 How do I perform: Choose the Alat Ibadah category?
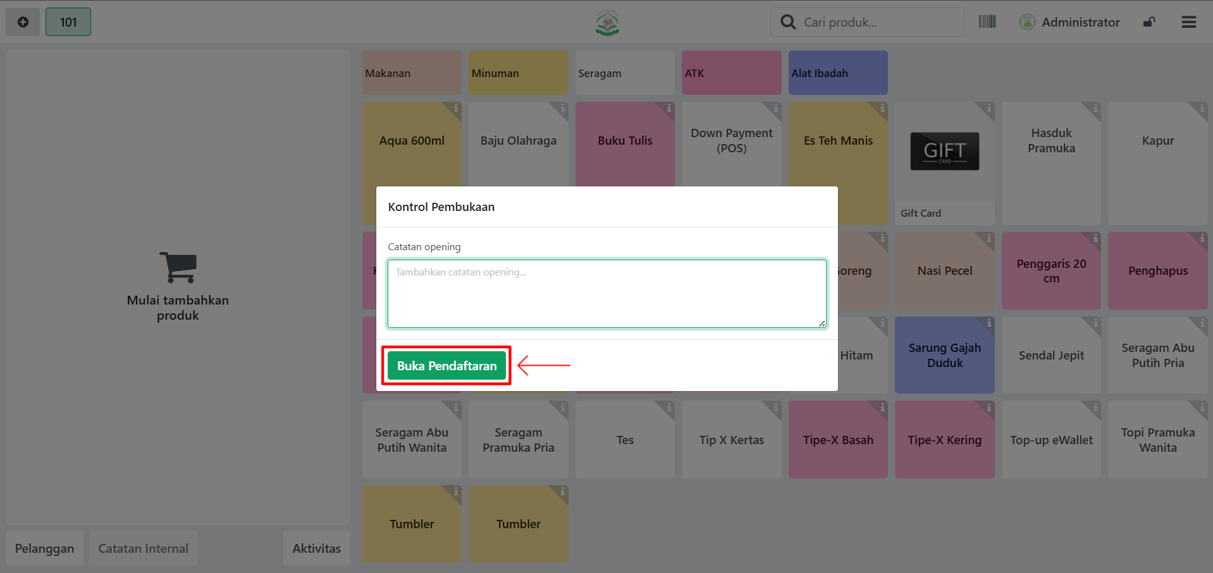[838, 73]
